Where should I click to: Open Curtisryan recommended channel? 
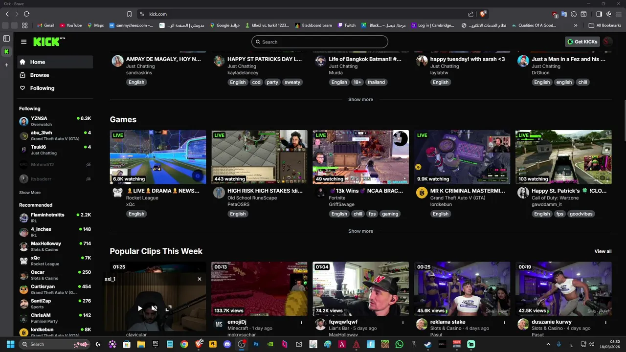tap(55, 289)
